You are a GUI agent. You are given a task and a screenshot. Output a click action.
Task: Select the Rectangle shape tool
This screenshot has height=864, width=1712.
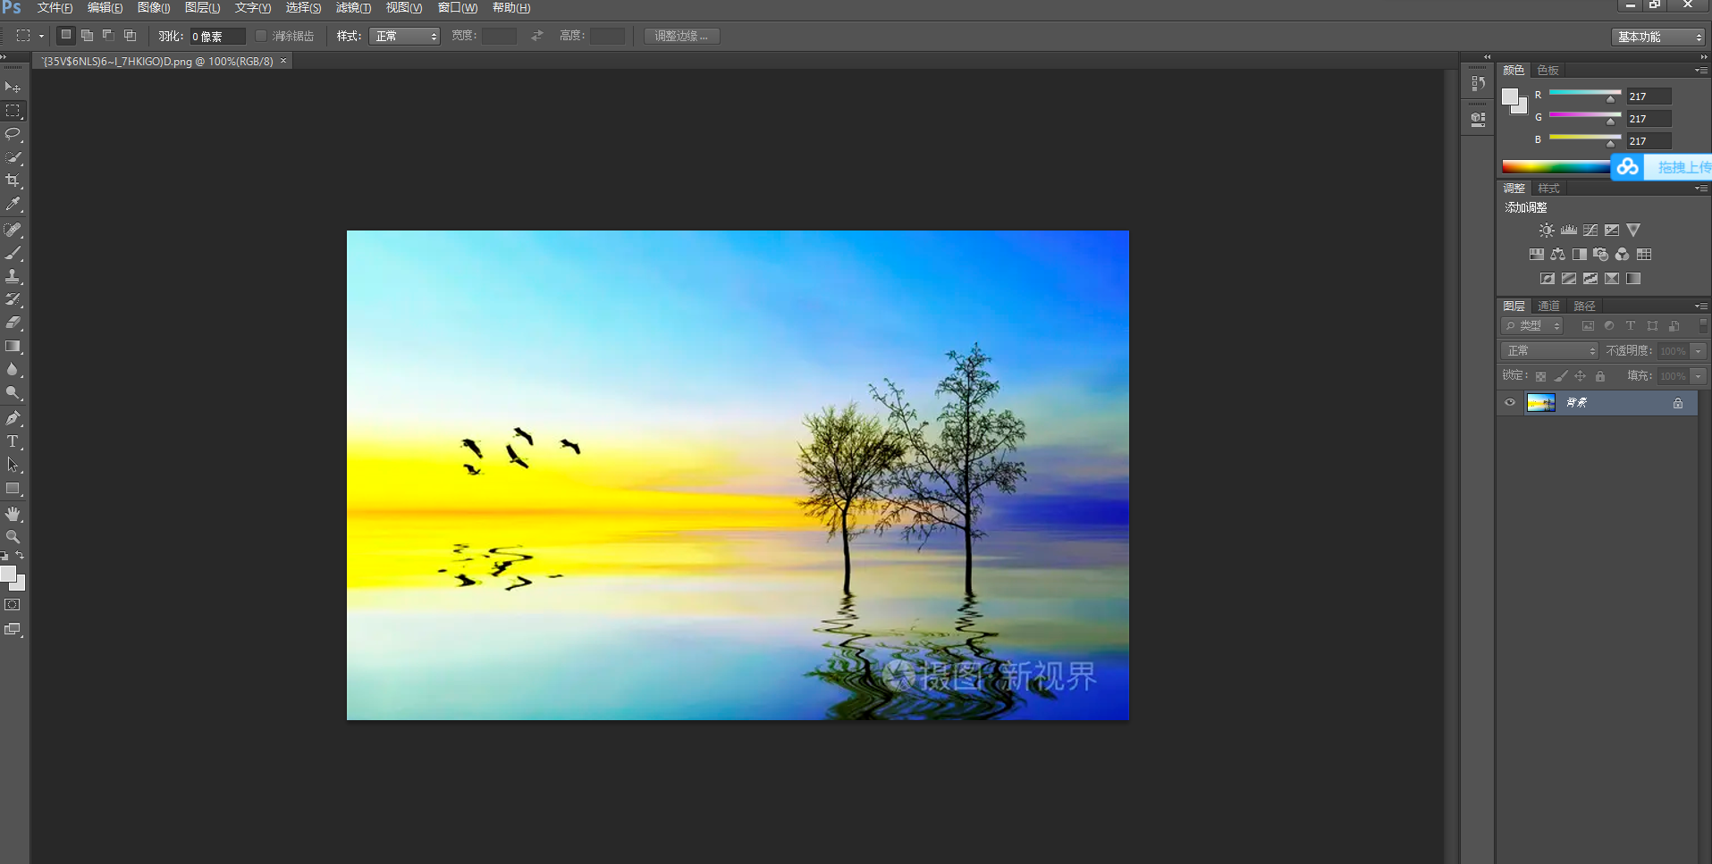pyautogui.click(x=13, y=489)
